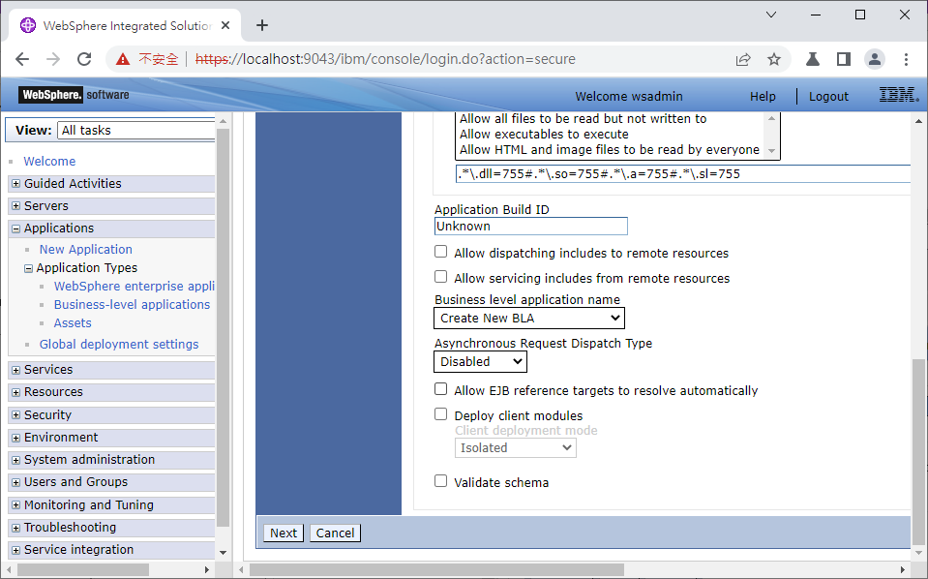This screenshot has width=928, height=579.
Task: Click the Next button
Action: click(284, 533)
